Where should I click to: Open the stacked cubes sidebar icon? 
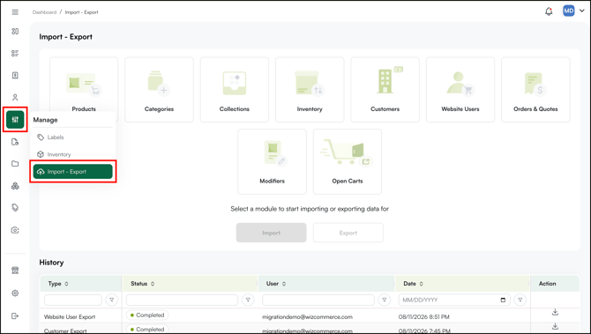click(x=15, y=186)
